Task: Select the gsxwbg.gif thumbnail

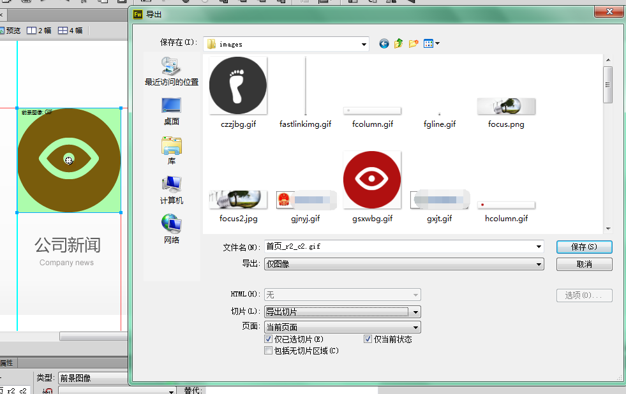Action: point(372,179)
